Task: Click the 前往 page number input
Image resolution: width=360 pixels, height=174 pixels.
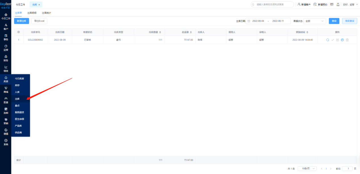Action: pyautogui.click(x=347, y=169)
